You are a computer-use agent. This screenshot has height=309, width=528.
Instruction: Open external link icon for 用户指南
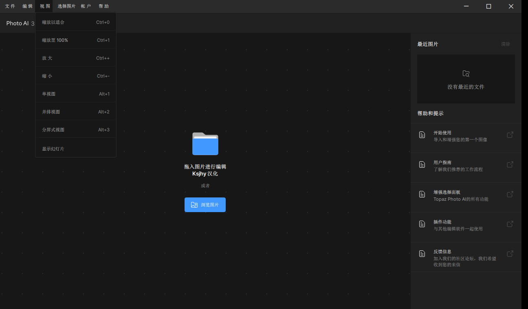(510, 164)
